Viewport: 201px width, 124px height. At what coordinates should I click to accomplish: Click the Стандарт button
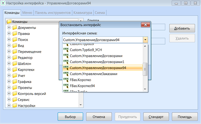pyautogui.click(x=156, y=117)
